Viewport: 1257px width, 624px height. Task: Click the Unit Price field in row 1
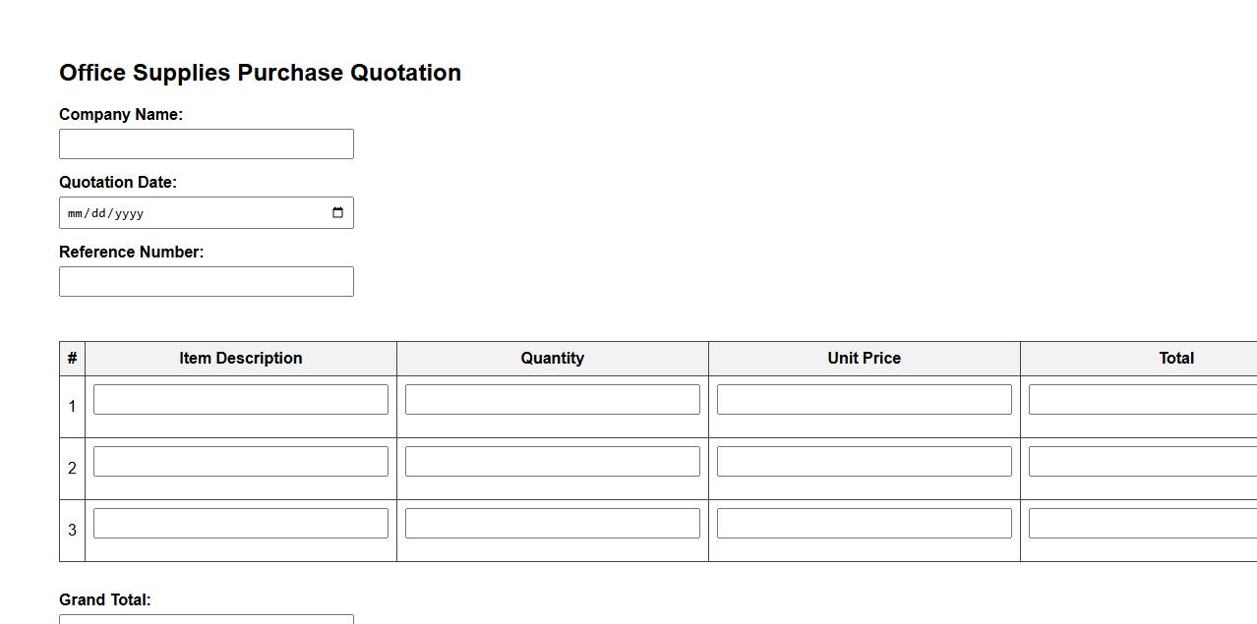click(x=865, y=399)
